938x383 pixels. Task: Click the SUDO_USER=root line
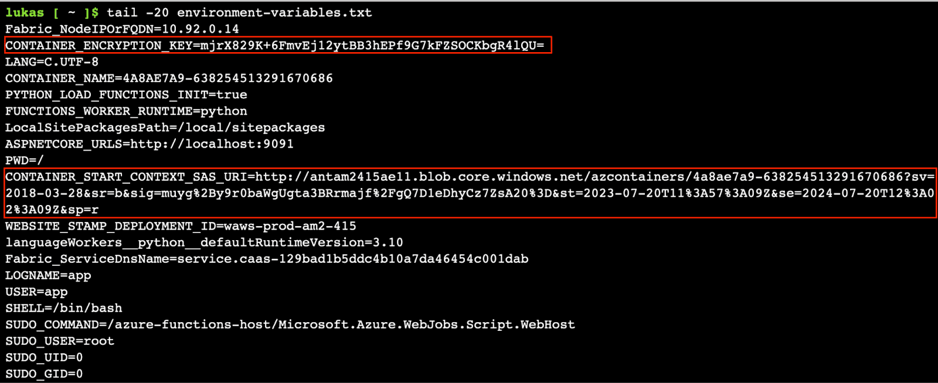[60, 340]
